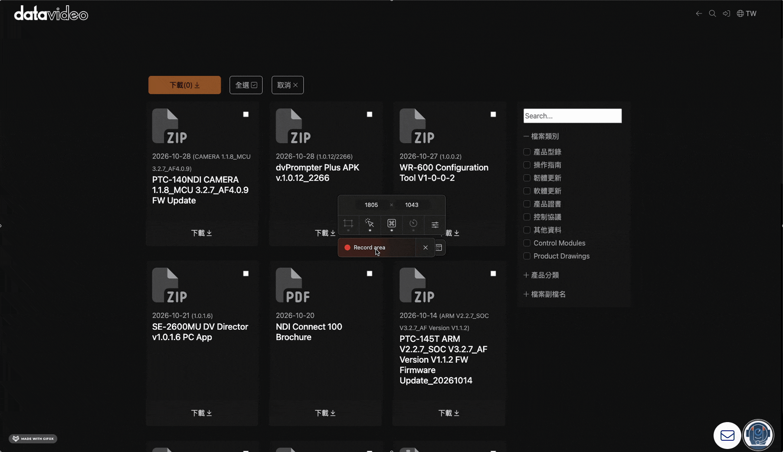Open the TW language selector
The height and width of the screenshot is (452, 783).
747,13
